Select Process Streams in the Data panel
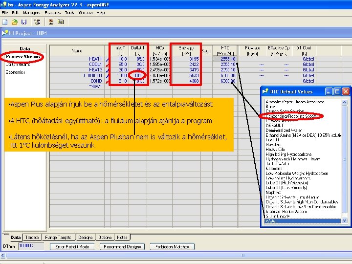 tap(23, 57)
